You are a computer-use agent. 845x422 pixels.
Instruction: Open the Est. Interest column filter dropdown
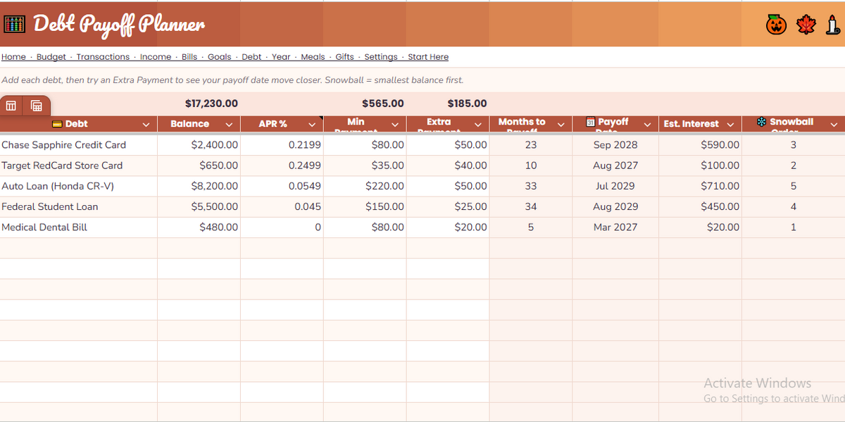click(x=730, y=125)
